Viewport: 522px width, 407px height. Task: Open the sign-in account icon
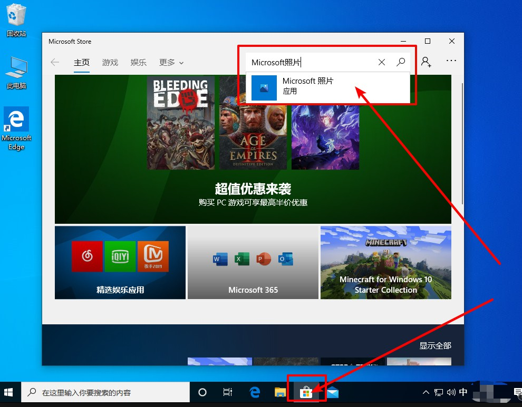coord(426,62)
